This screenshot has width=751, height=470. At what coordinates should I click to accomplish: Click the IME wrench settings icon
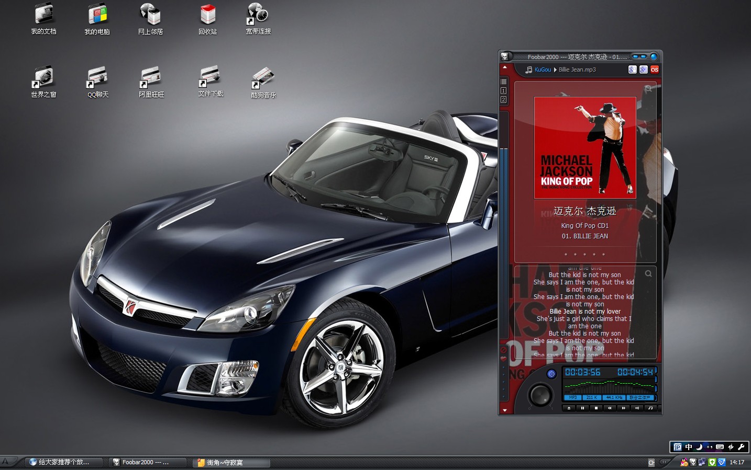click(x=741, y=447)
